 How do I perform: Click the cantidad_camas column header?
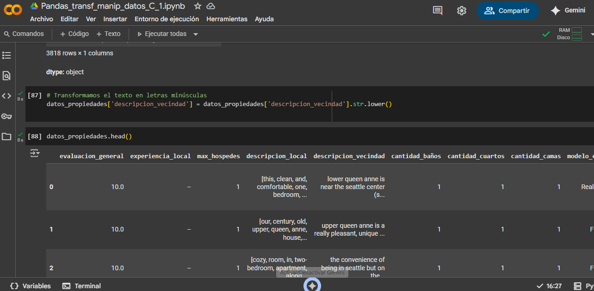(x=536, y=156)
